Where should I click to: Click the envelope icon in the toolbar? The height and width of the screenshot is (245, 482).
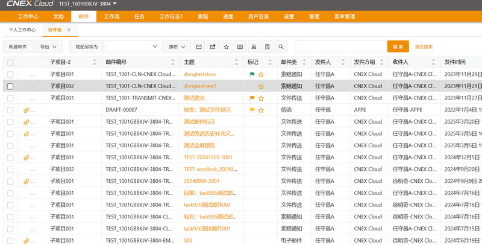coord(199,46)
